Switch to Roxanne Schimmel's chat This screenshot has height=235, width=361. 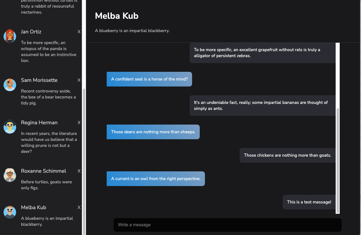(x=44, y=171)
